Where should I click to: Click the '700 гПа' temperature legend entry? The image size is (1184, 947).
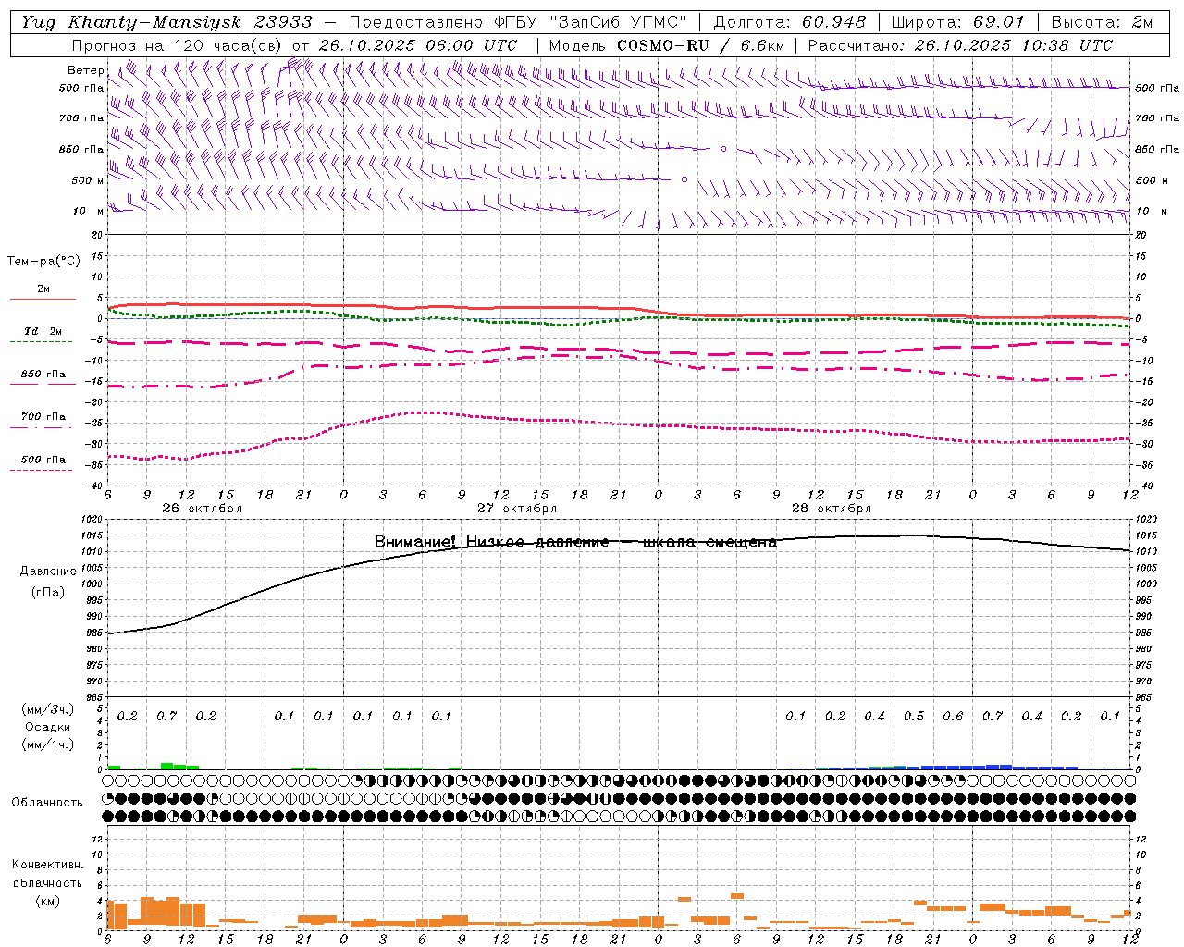pos(43,417)
